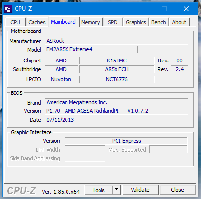
Task: Click the empty Side Band Addressing field
Action: 85,158
